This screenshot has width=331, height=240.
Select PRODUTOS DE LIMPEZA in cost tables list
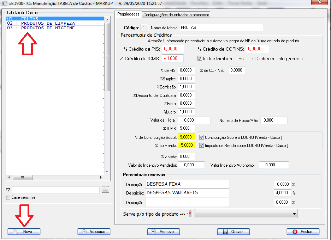(48, 23)
